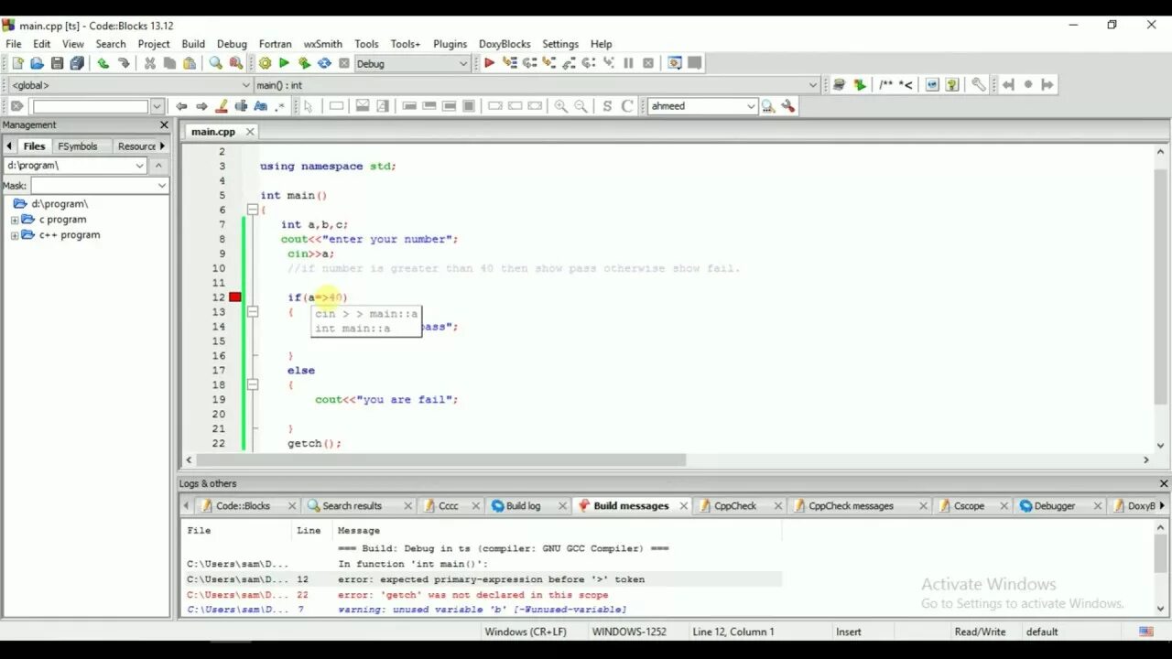1172x659 pixels.
Task: Select the expected primary-expression error row
Action: [483, 579]
